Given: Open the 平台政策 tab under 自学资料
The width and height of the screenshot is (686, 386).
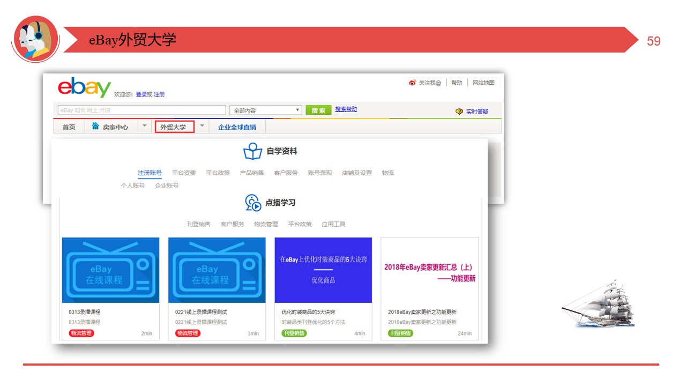Looking at the screenshot, I should (x=218, y=173).
